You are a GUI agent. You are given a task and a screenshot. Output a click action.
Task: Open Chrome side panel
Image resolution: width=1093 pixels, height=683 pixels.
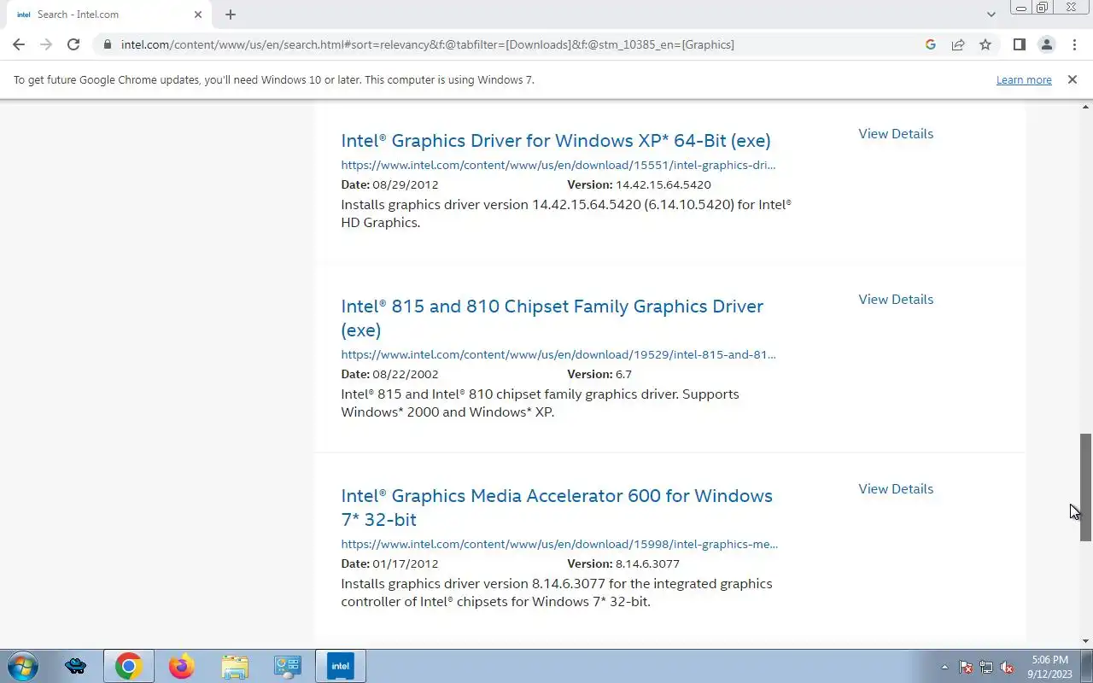[1019, 44]
